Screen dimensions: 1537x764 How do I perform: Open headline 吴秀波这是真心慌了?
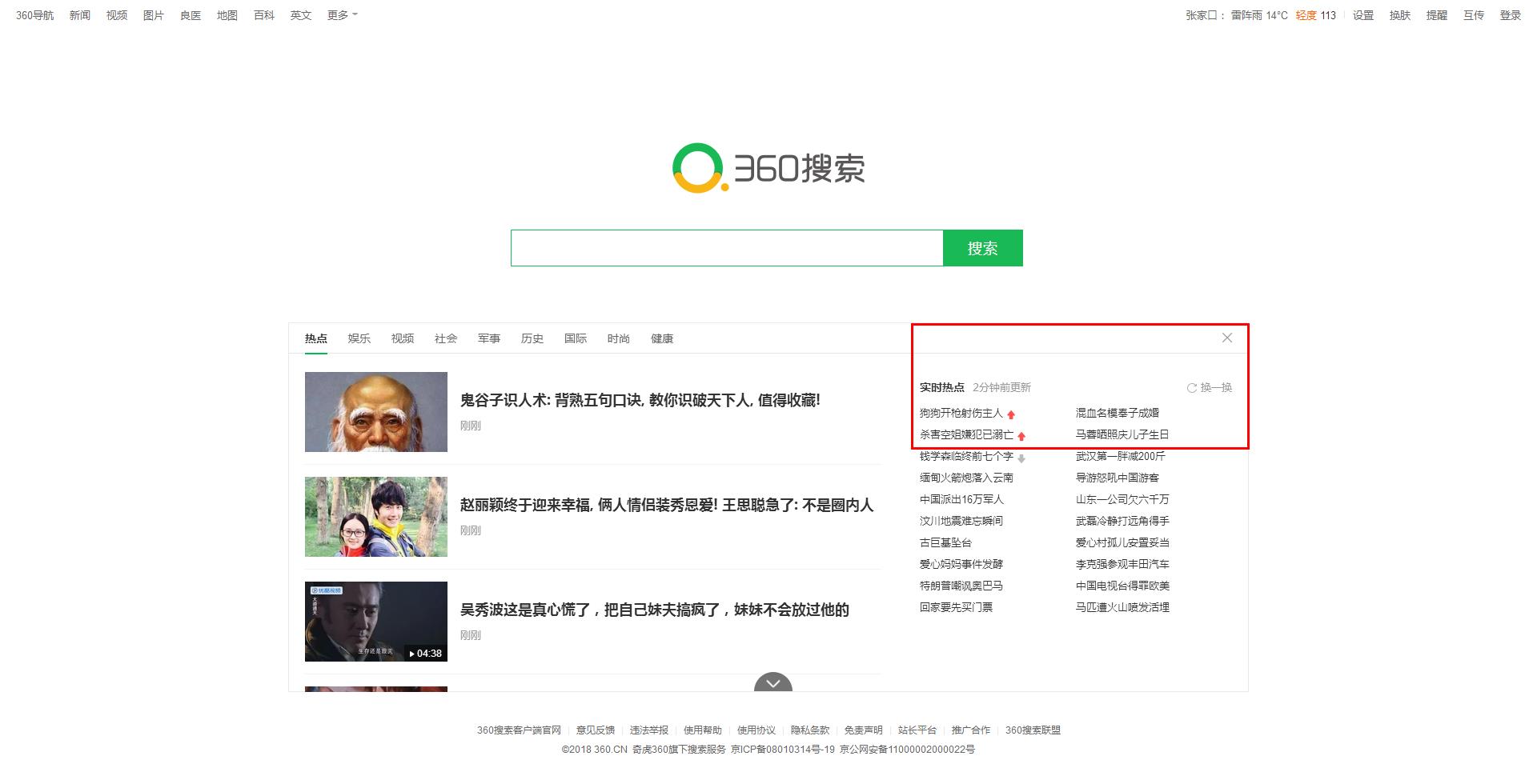tap(655, 610)
